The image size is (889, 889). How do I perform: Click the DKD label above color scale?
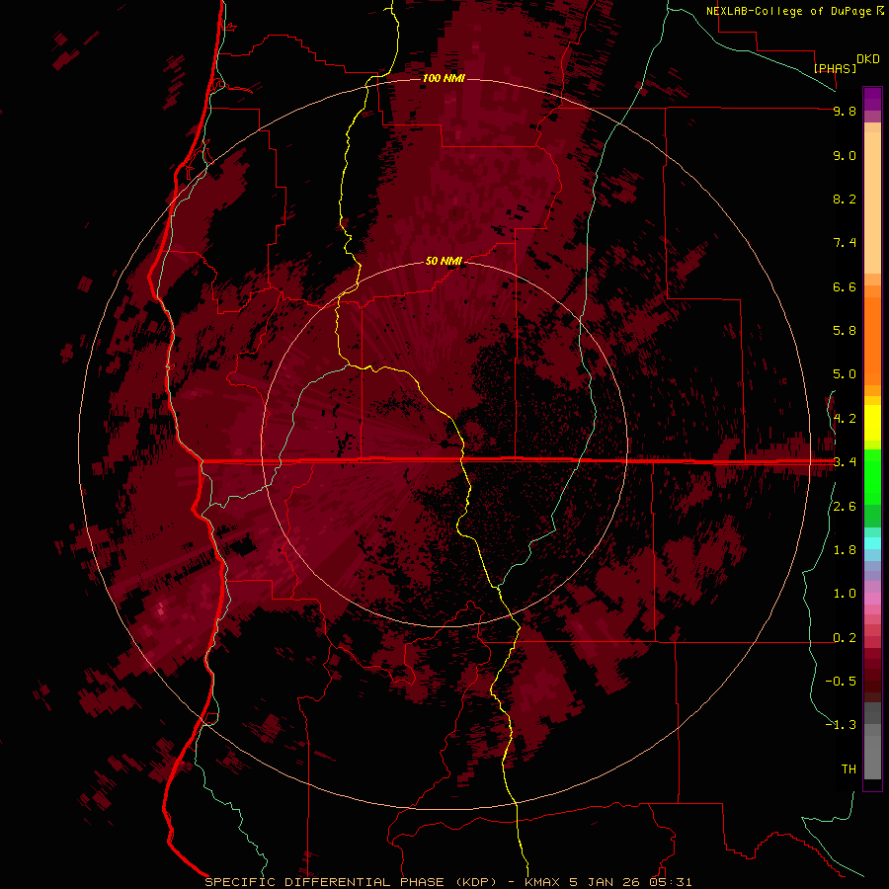coord(867,59)
